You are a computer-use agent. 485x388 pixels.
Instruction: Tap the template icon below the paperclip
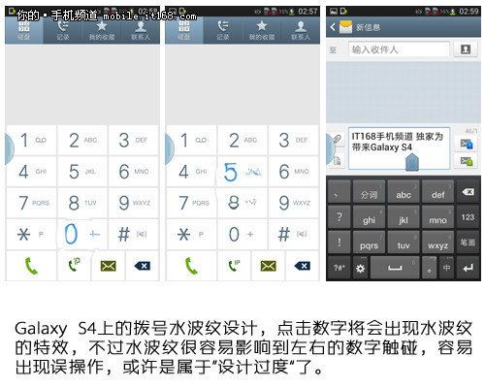337,160
